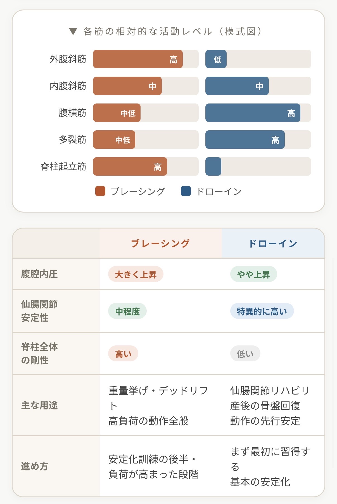Click the orange 高い rigidity badge
This screenshot has height=504, width=337.
pyautogui.click(x=123, y=354)
